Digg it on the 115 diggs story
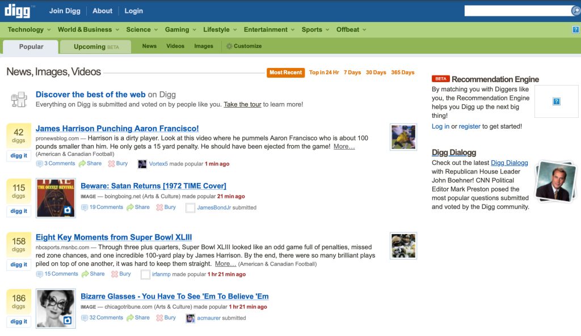The height and width of the screenshot is (336, 581). coord(19,211)
